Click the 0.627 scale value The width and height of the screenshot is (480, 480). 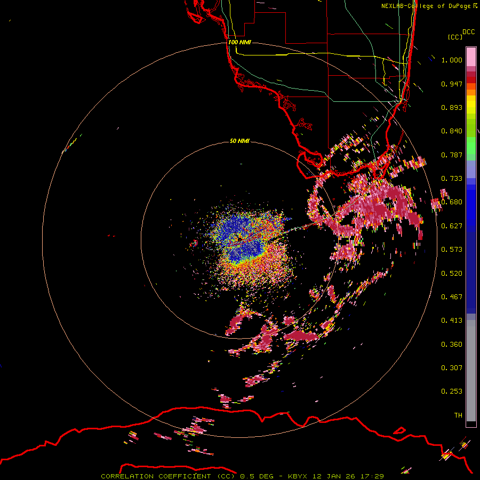coord(452,226)
